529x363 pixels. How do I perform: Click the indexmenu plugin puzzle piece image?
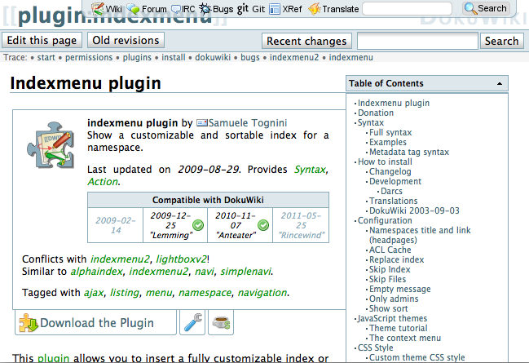pos(50,143)
